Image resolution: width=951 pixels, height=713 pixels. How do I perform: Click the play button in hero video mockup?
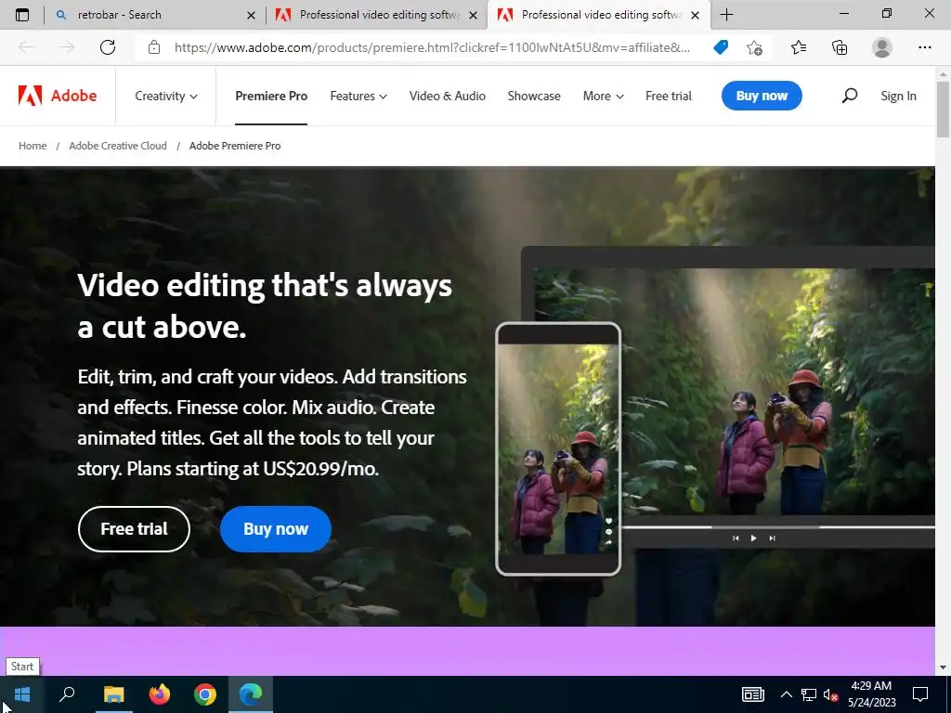(753, 538)
